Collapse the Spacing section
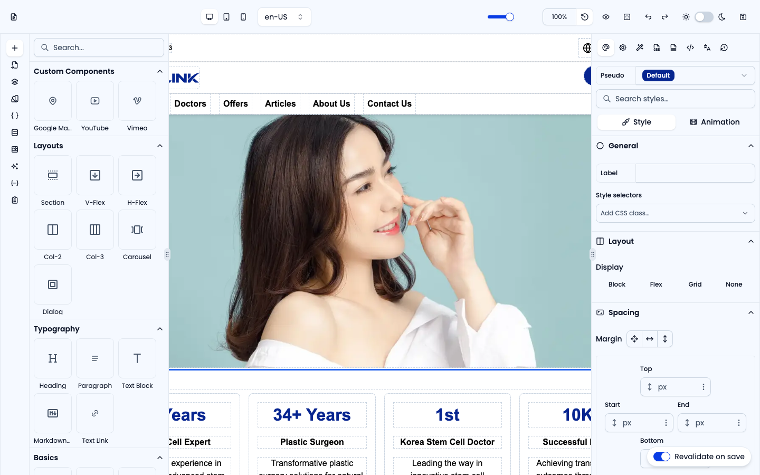 click(x=751, y=312)
